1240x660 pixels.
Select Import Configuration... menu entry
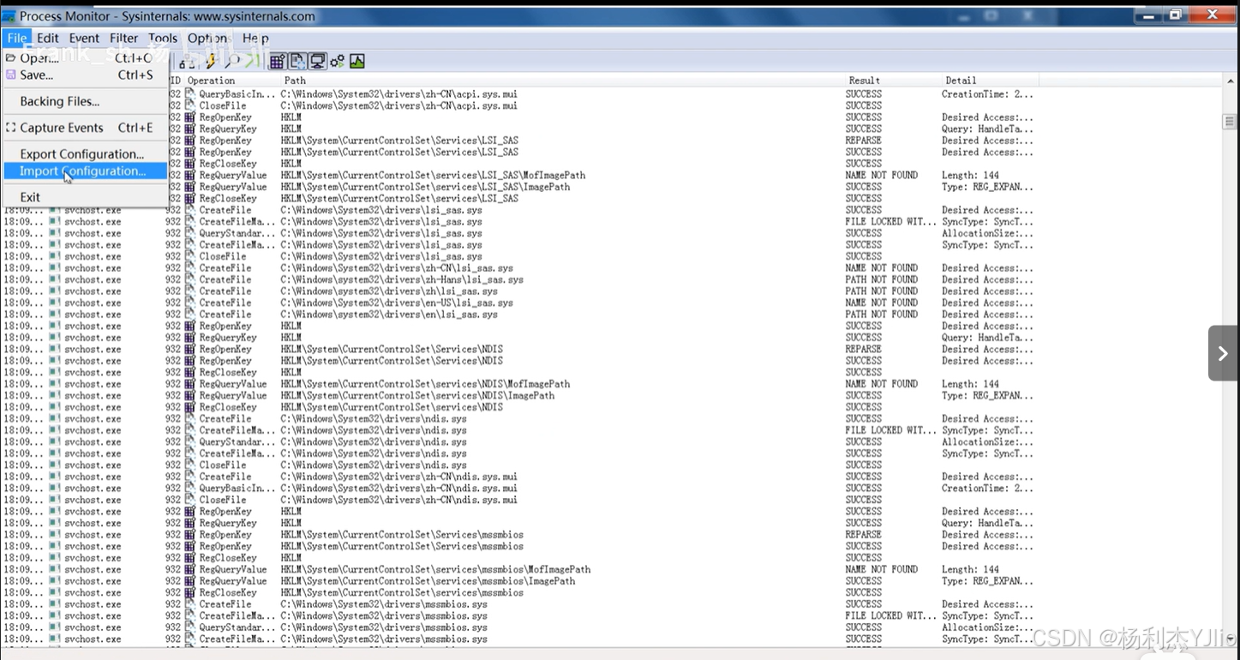pyautogui.click(x=84, y=171)
